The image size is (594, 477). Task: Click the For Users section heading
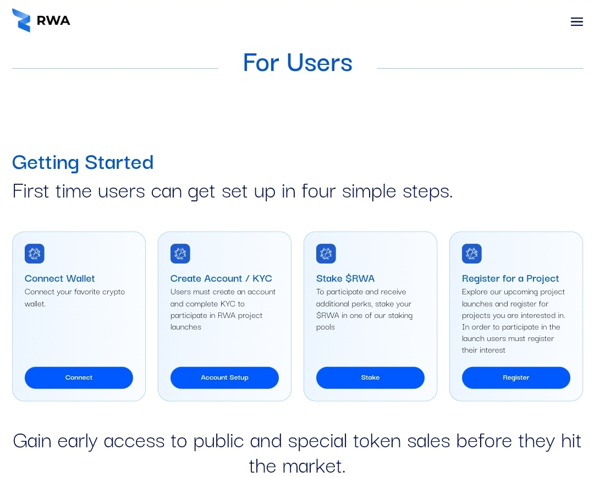(x=298, y=62)
